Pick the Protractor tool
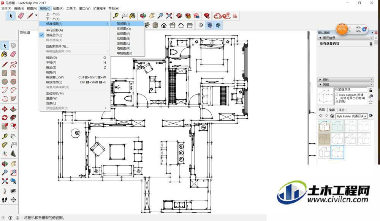The width and height of the screenshot is (380, 221). tap(4, 145)
